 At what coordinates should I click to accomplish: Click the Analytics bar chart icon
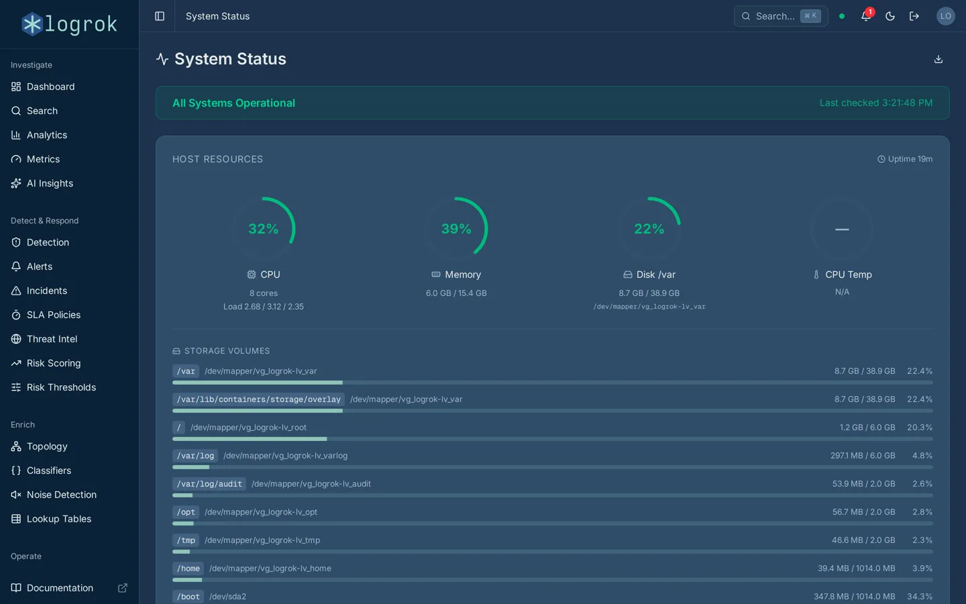(16, 135)
